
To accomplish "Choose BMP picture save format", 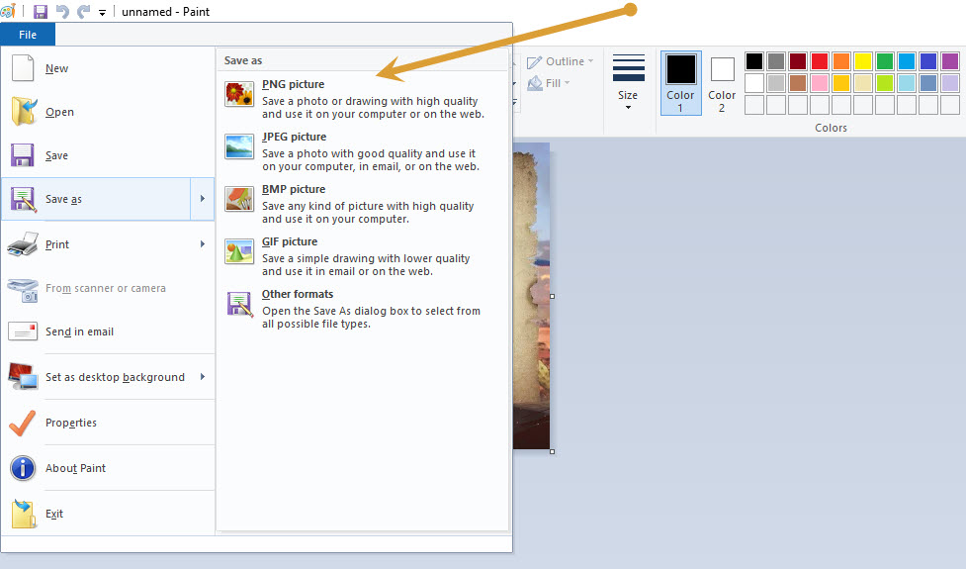I will (x=363, y=204).
